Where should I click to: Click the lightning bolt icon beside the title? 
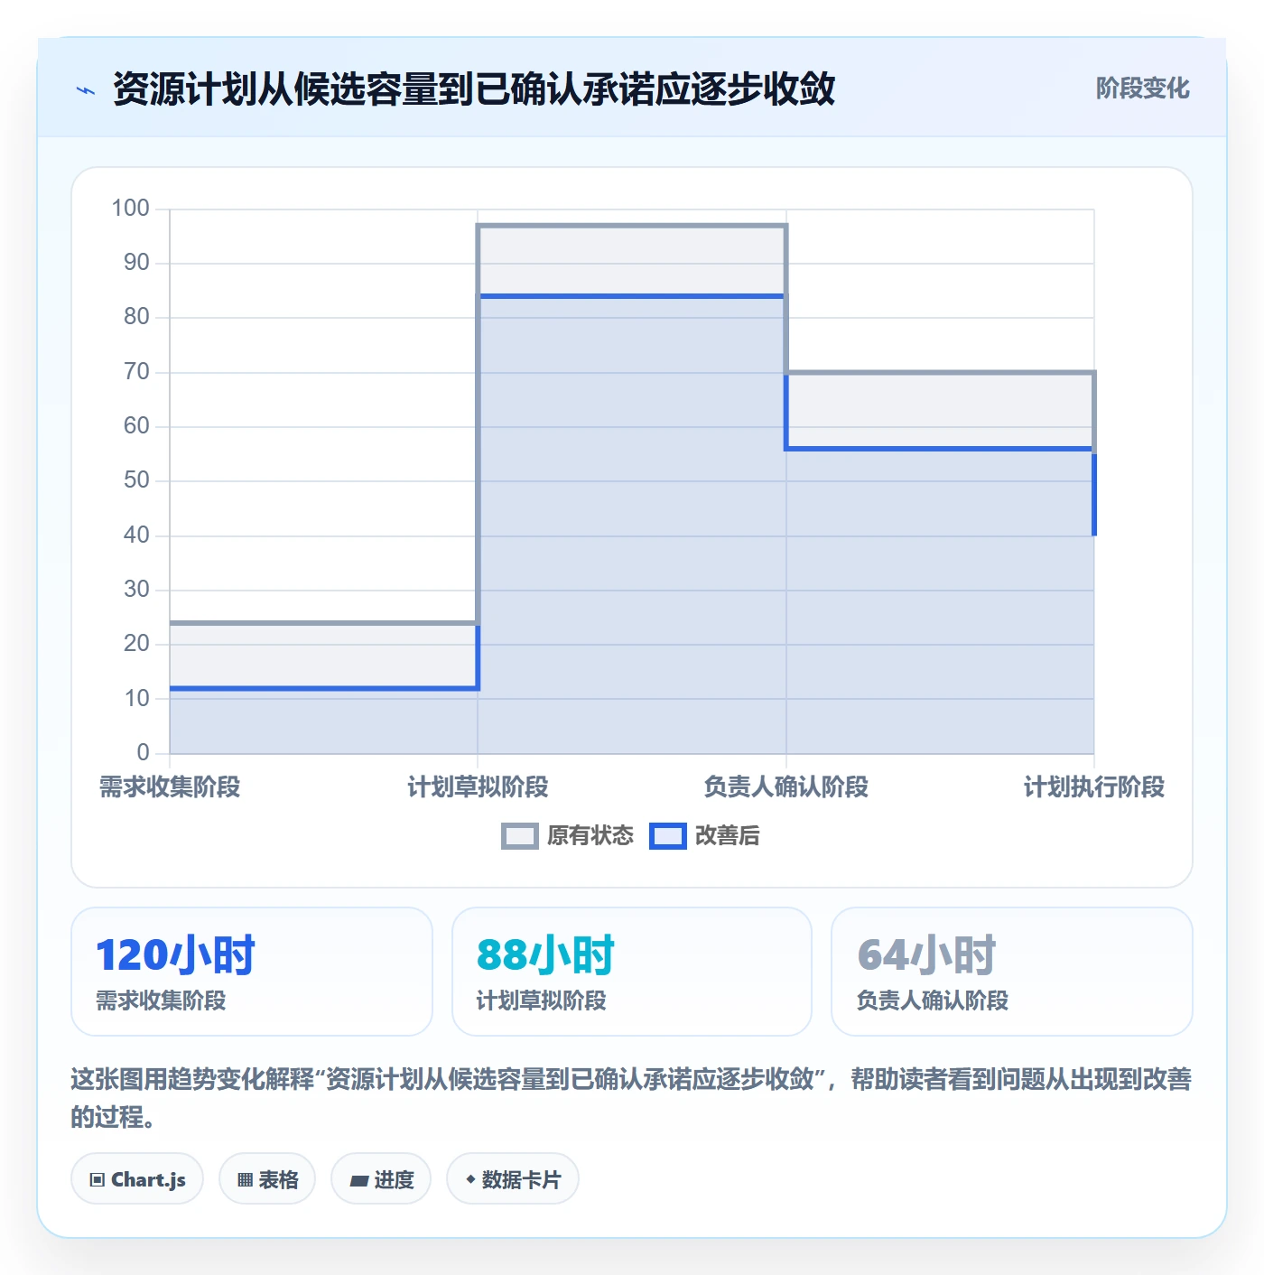coord(86,90)
